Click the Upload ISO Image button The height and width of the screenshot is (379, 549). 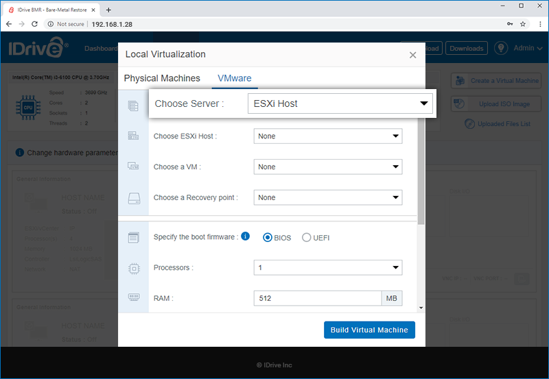coord(496,104)
